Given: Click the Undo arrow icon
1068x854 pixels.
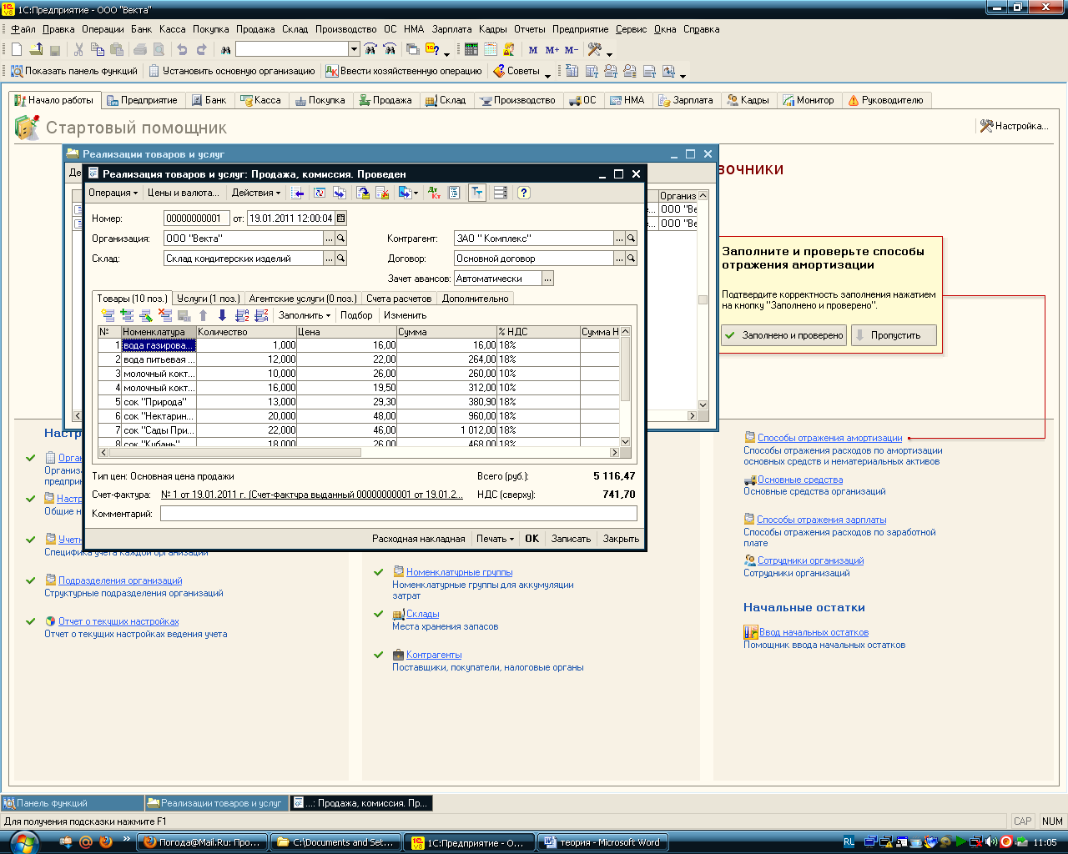Looking at the screenshot, I should click(182, 50).
